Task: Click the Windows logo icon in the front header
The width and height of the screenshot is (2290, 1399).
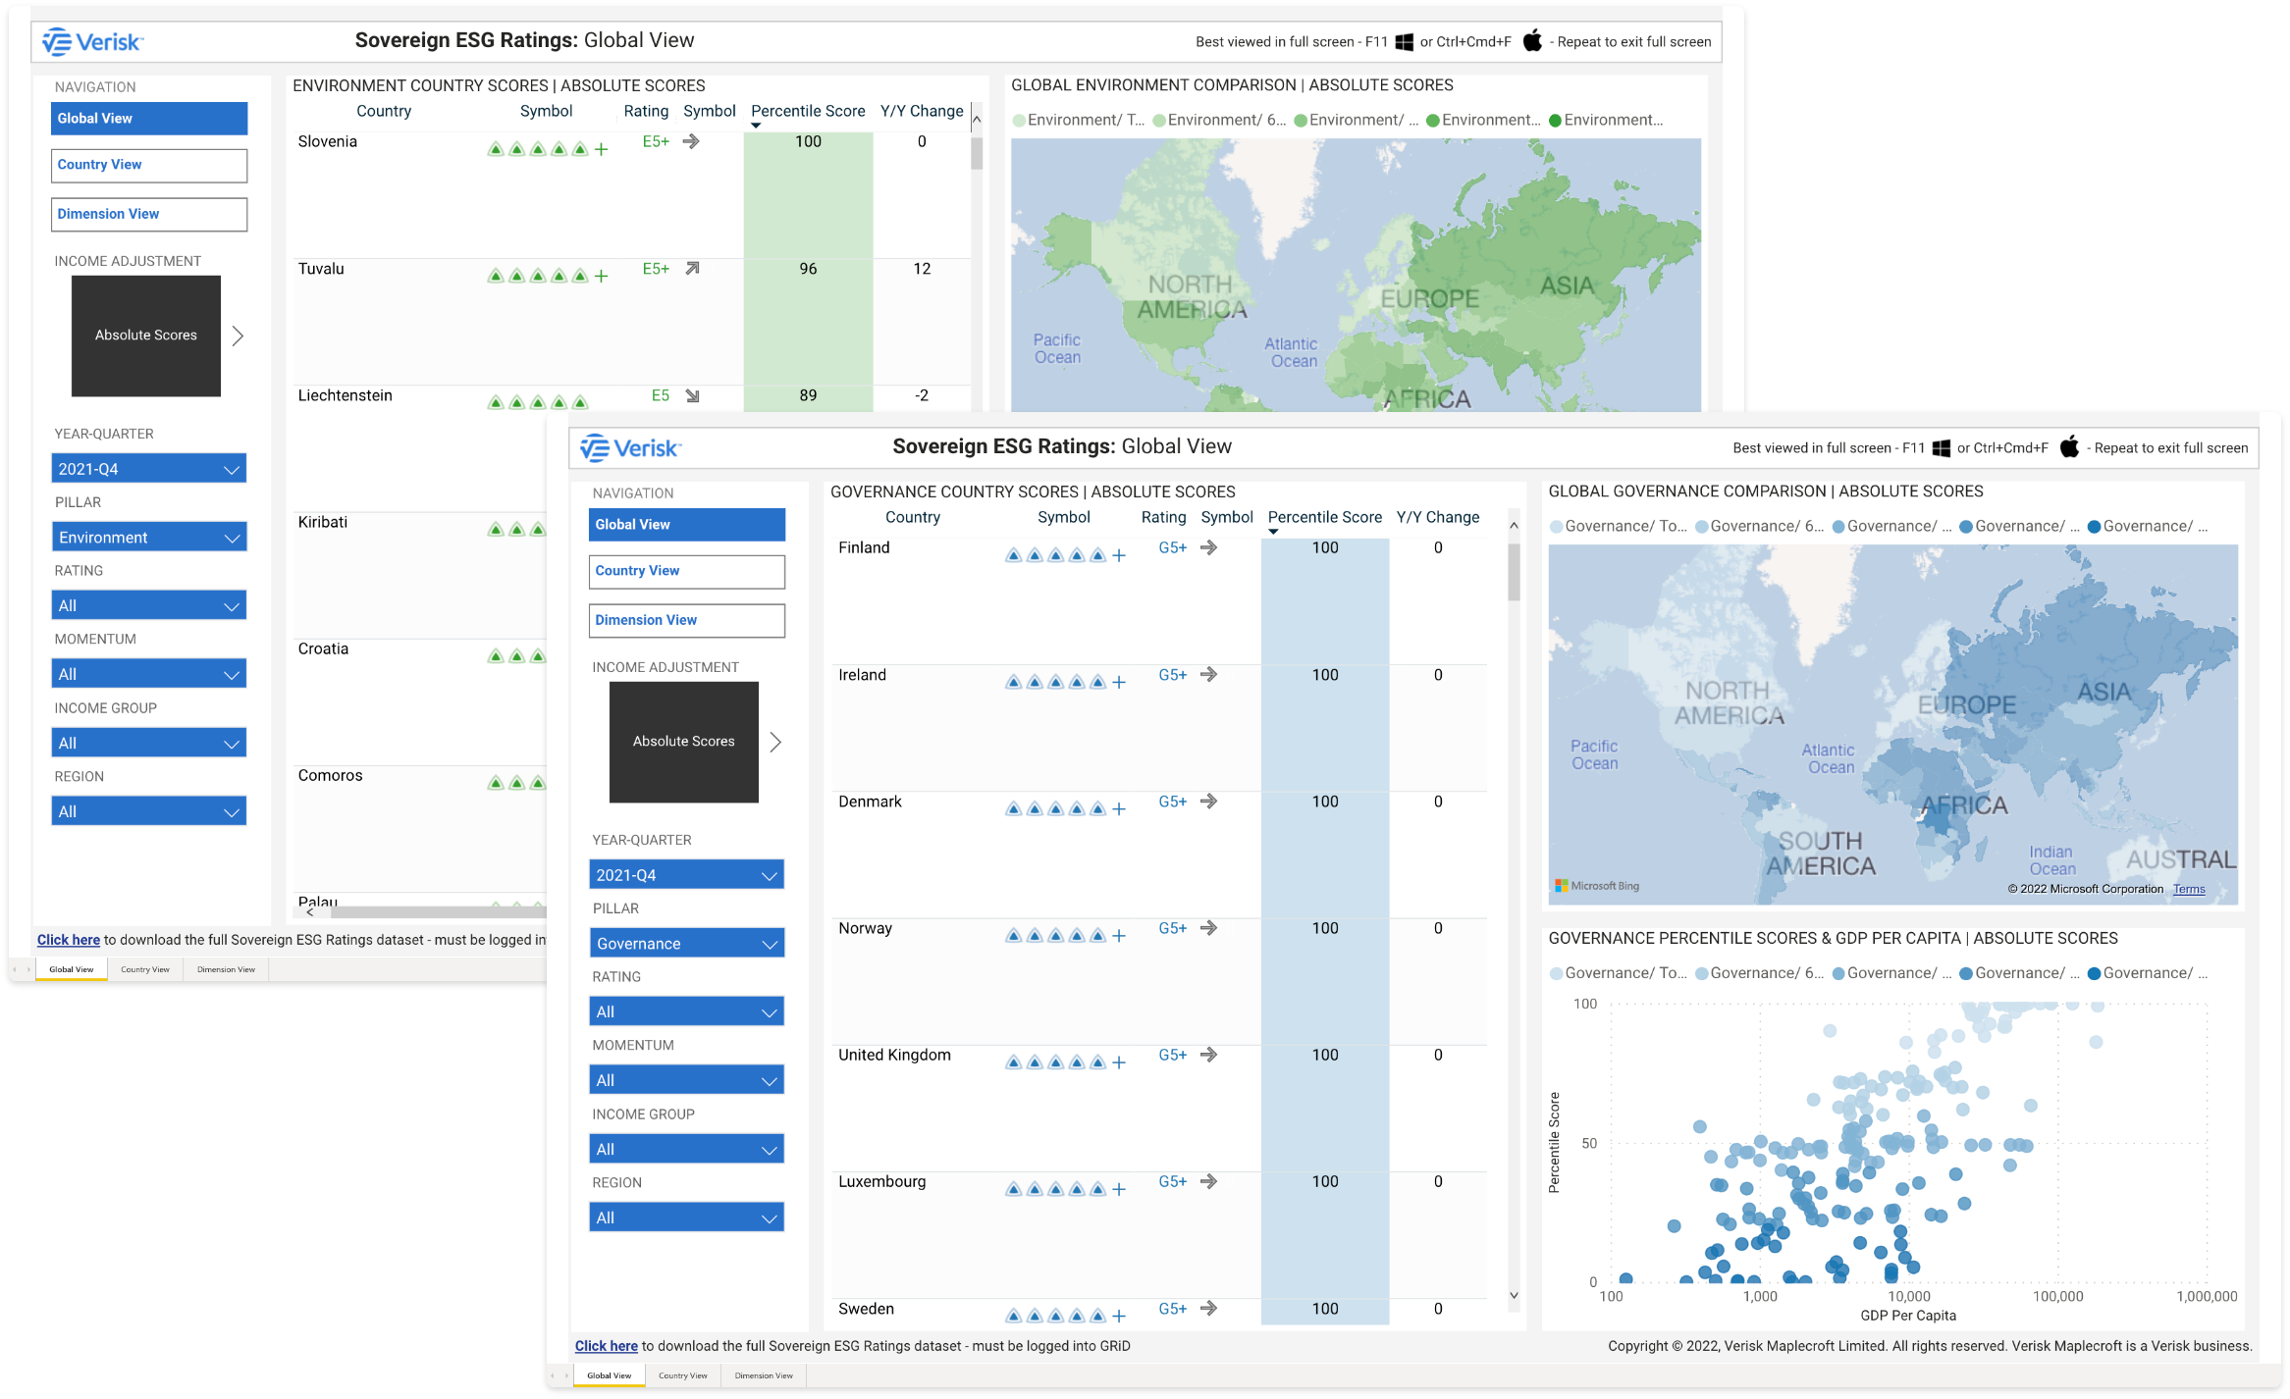Action: tap(1941, 448)
